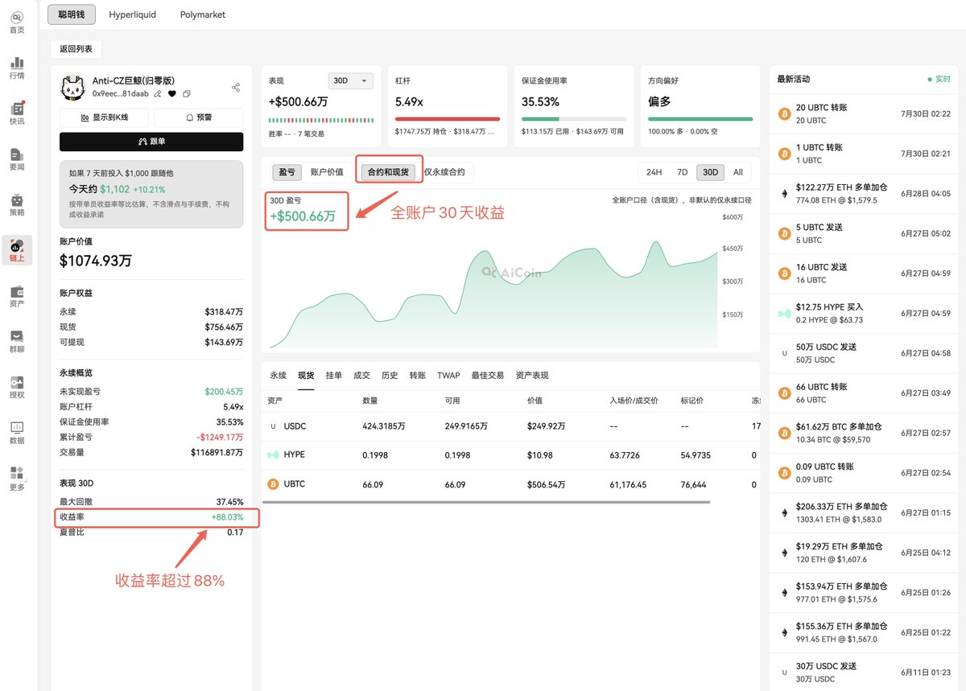The width and height of the screenshot is (966, 691).
Task: Select the 聪明钱 top tab
Action: coord(72,14)
